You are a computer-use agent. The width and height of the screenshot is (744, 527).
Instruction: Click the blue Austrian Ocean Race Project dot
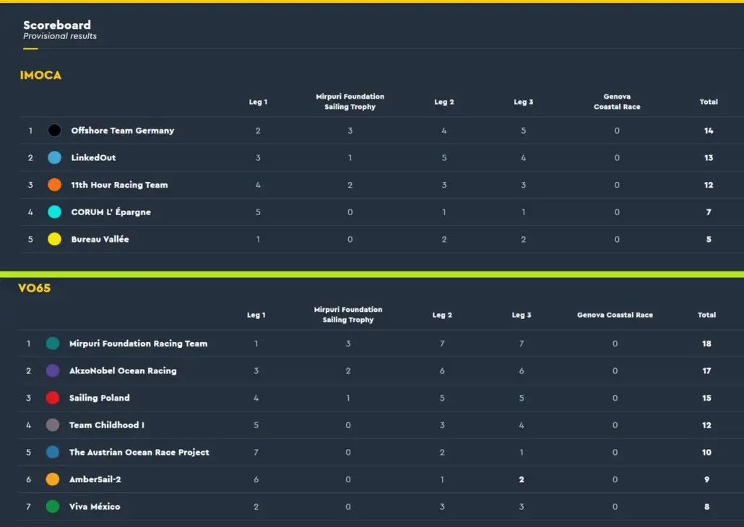(53, 452)
